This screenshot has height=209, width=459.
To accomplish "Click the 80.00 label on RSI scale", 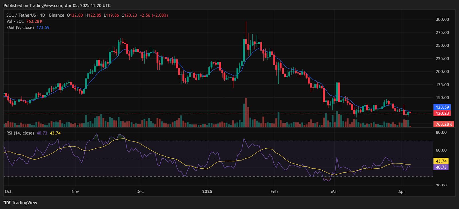I will pyautogui.click(x=441, y=132).
